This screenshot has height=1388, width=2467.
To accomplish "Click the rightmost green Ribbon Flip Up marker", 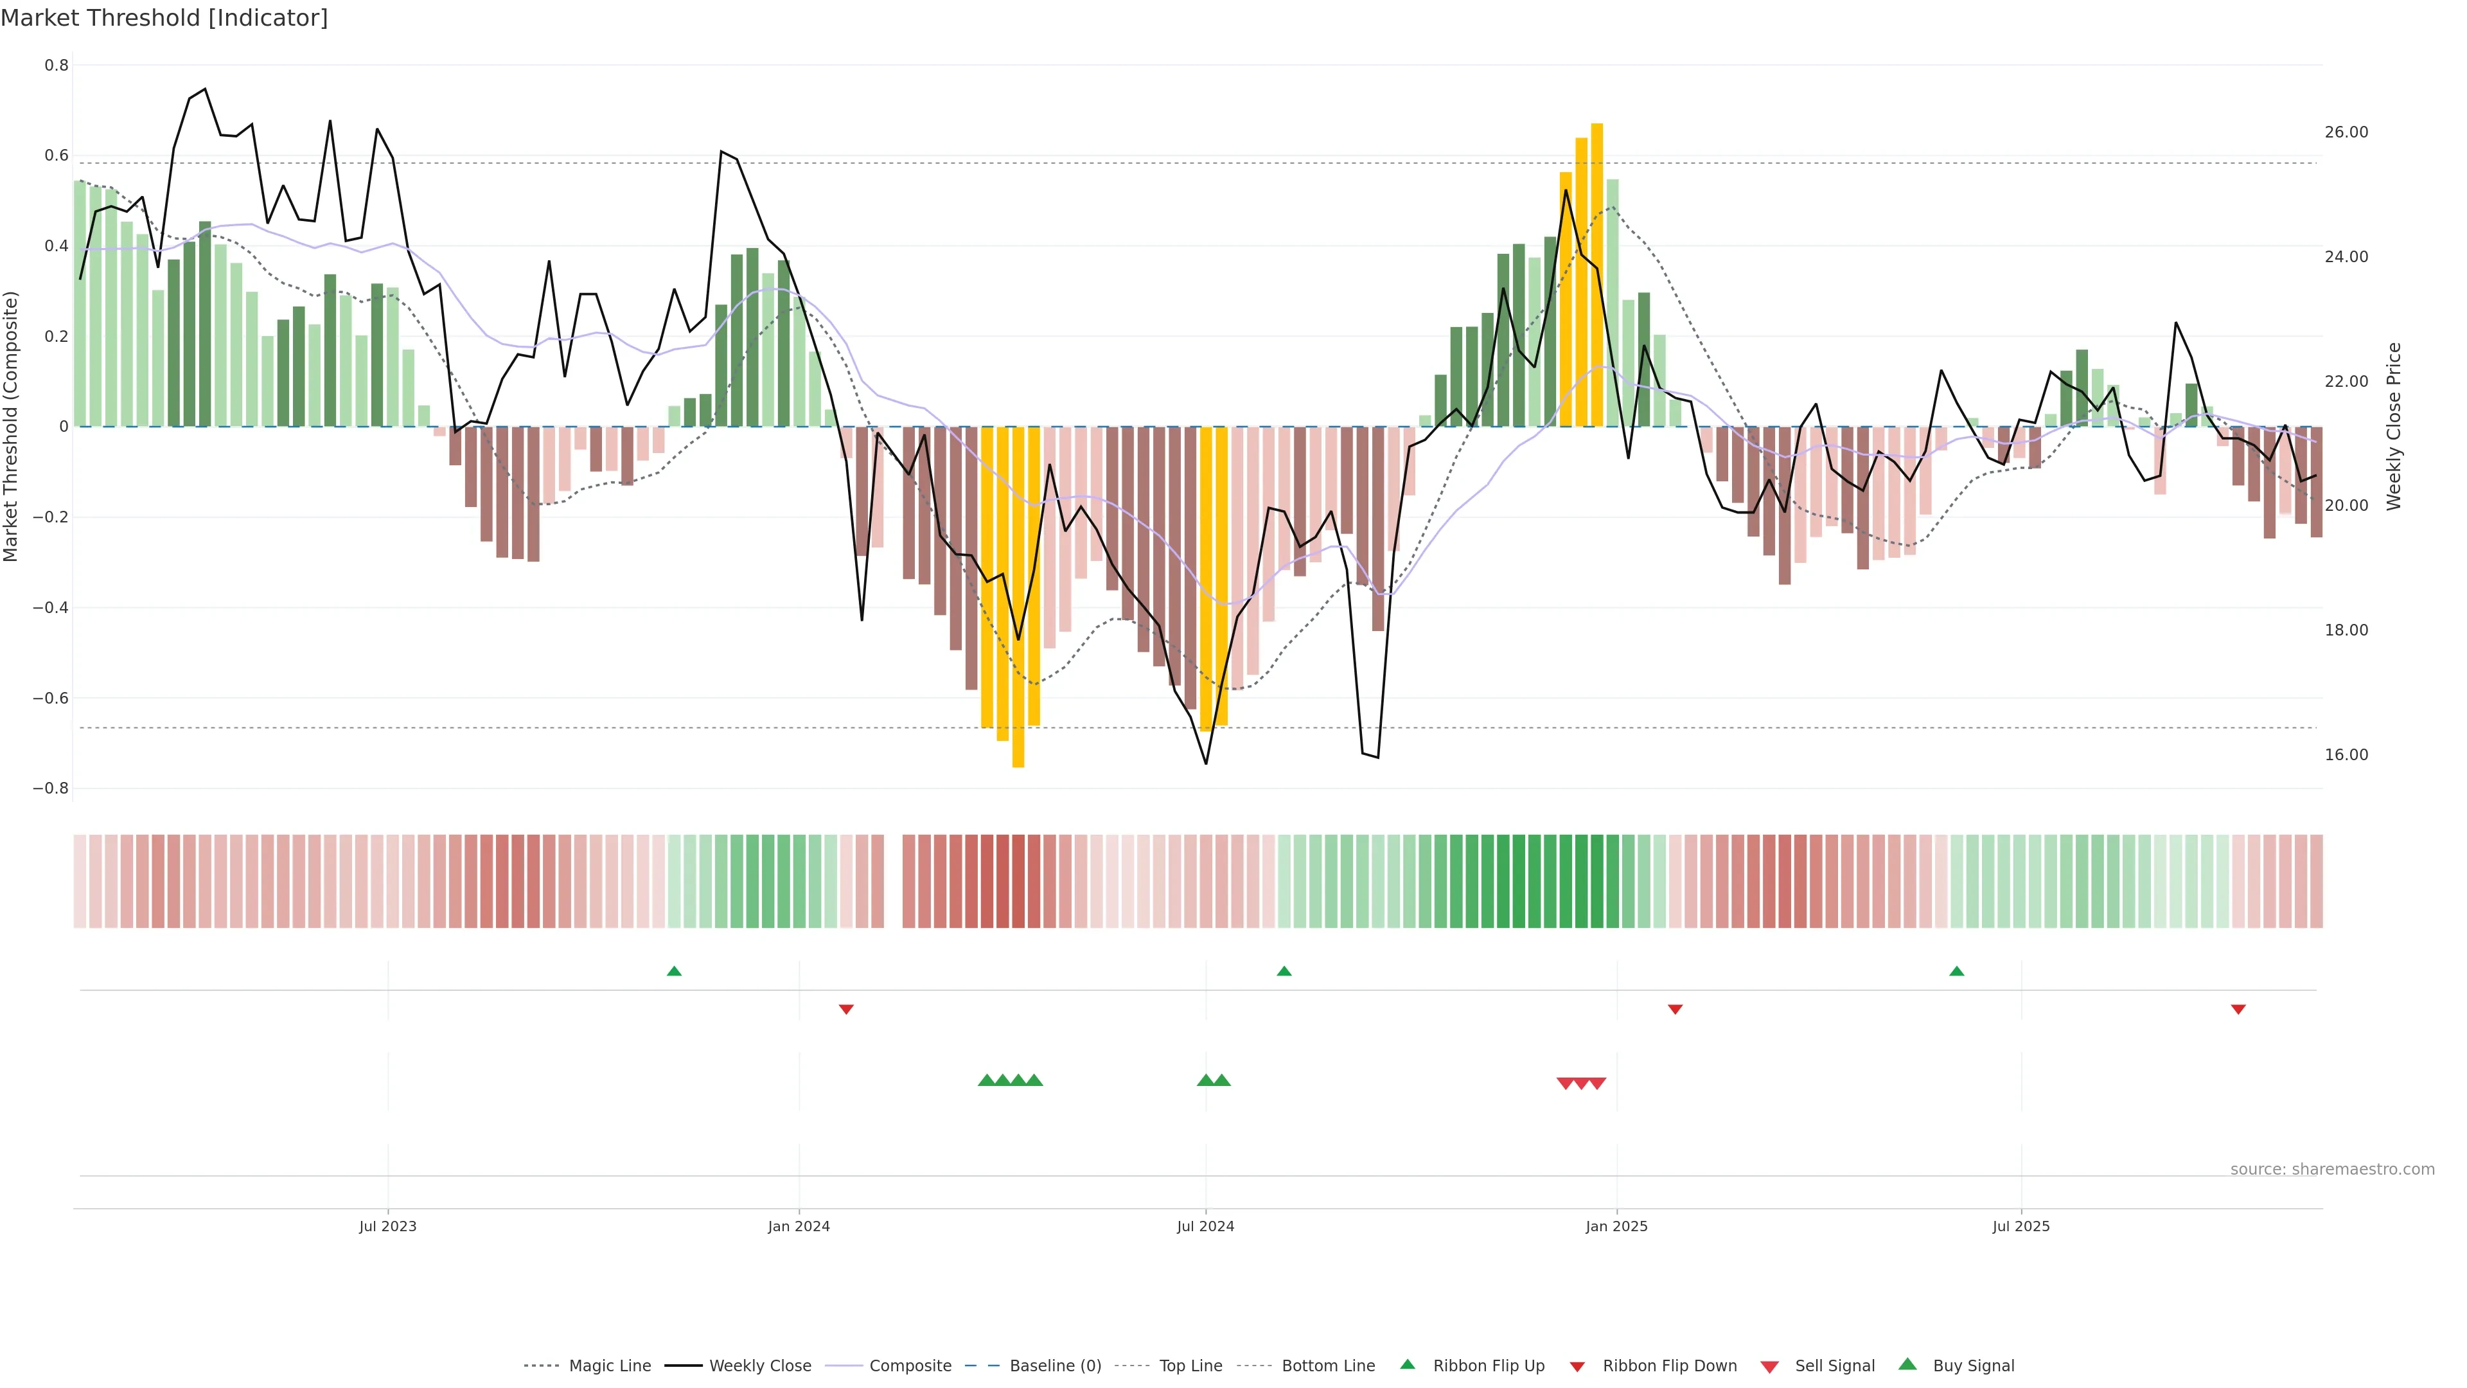I will (x=1956, y=972).
